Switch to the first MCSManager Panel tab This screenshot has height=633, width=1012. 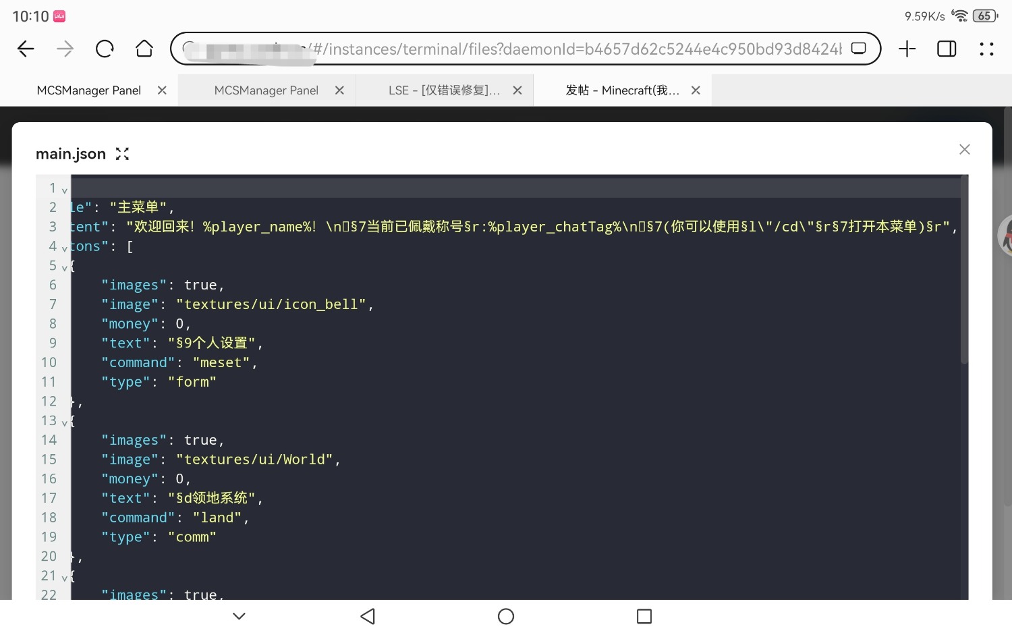pyautogui.click(x=89, y=90)
